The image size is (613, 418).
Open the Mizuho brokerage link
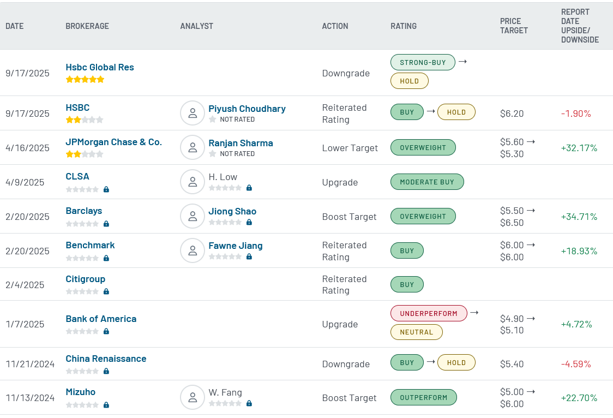(81, 392)
